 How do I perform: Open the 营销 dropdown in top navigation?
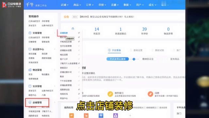pos(102,5)
